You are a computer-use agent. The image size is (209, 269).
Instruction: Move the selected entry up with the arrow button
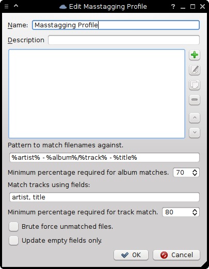(x=195, y=118)
